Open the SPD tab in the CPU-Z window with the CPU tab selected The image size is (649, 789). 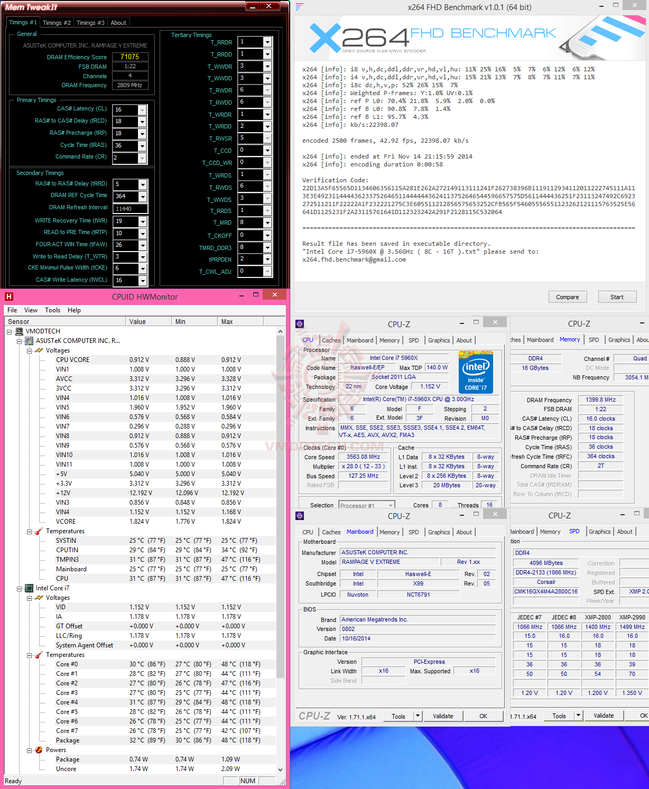[414, 340]
